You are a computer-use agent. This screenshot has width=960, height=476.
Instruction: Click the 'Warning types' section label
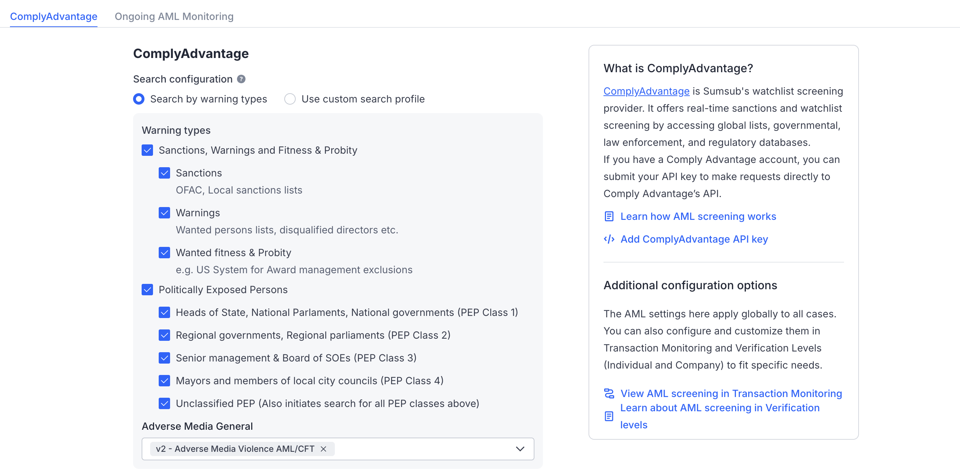click(176, 131)
